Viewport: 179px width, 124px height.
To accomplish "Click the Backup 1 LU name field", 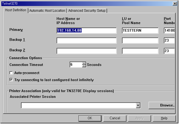I will pyautogui.click(x=140, y=41).
